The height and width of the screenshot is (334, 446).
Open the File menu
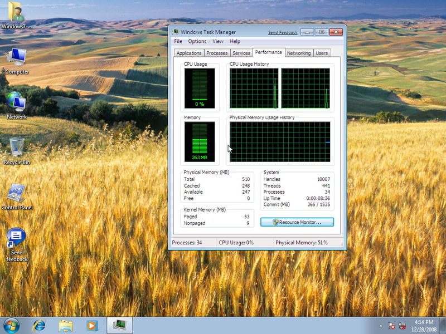coord(178,41)
